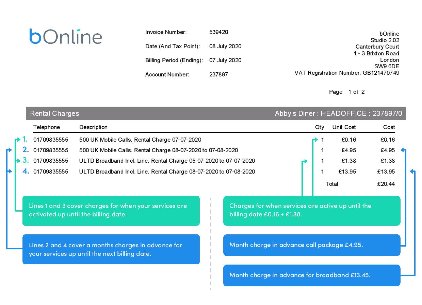Image resolution: width=422 pixels, height=305 pixels.
Task: Click the bOnline logo
Action: (x=66, y=36)
